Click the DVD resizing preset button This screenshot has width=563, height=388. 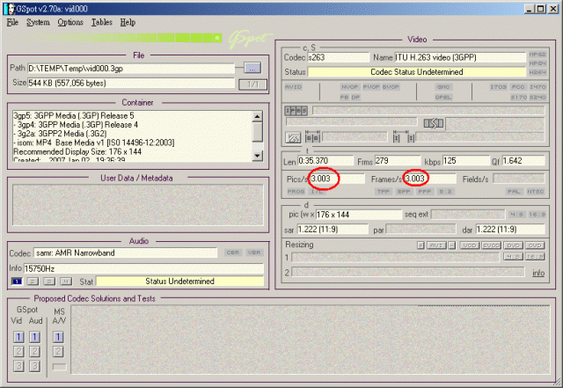coord(513,245)
